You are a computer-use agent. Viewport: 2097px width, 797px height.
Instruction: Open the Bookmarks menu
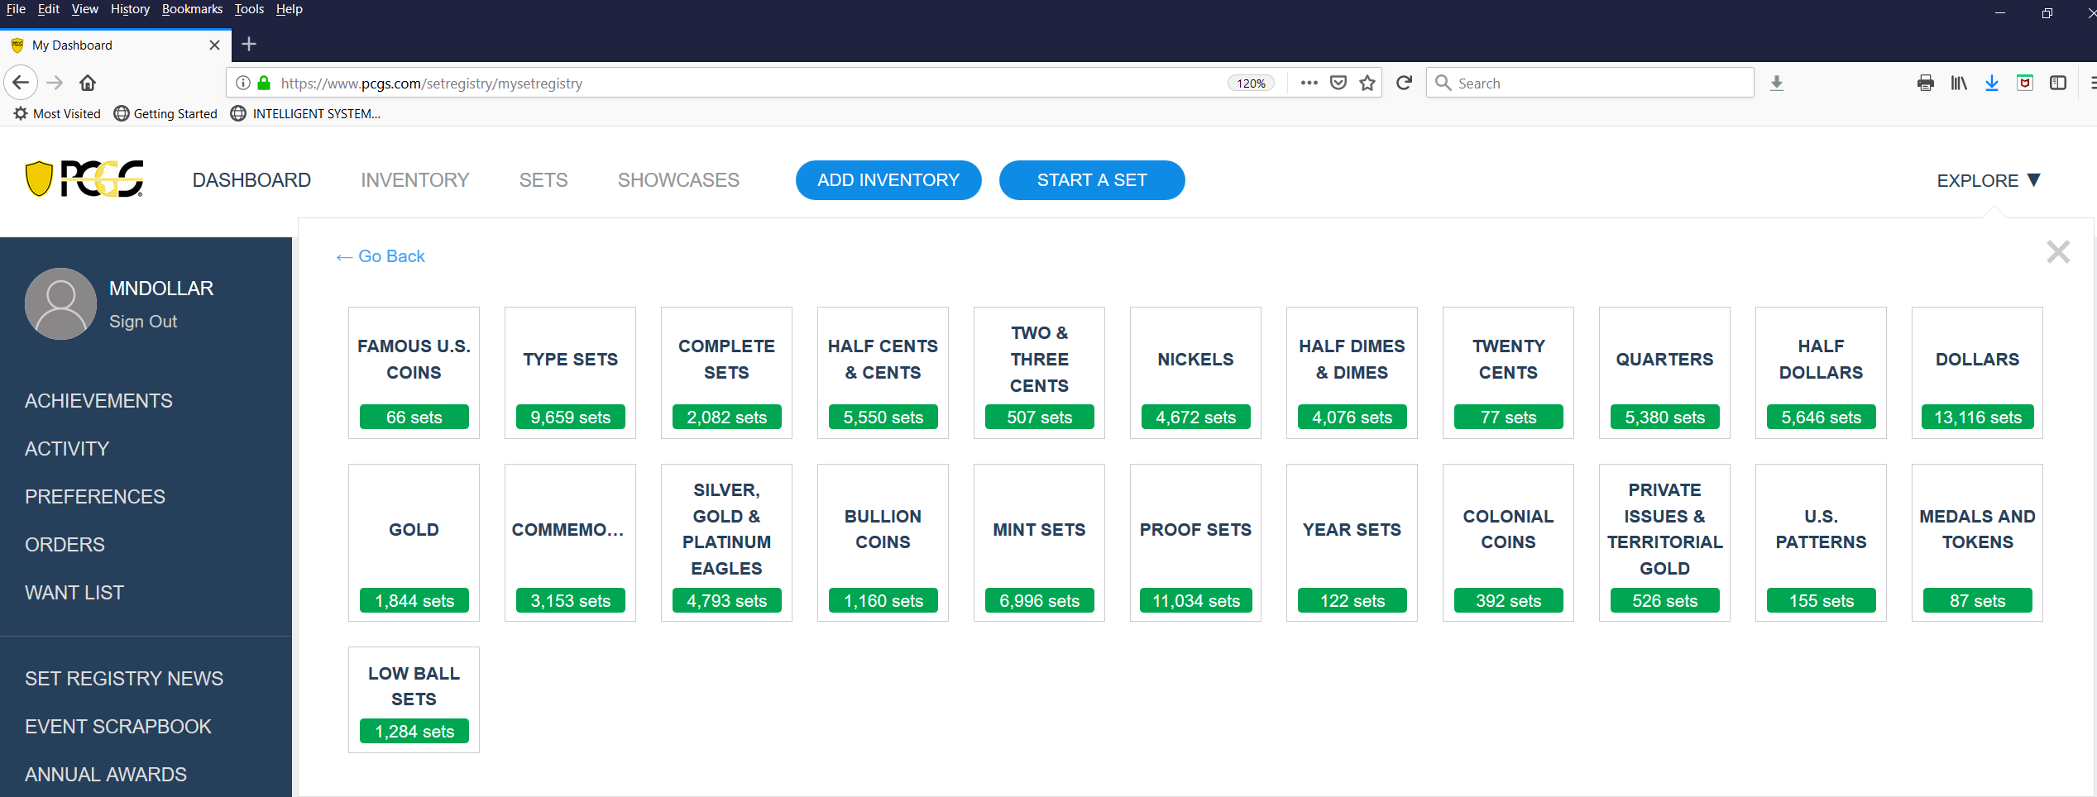coord(192,9)
